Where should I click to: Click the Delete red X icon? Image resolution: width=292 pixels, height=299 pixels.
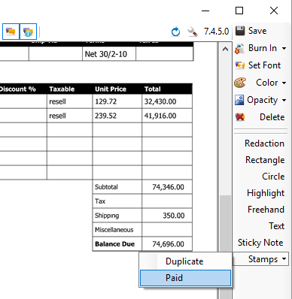pyautogui.click(x=240, y=117)
